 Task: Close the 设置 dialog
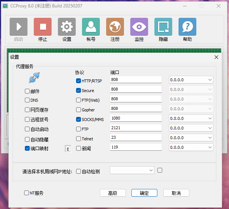[216, 57]
